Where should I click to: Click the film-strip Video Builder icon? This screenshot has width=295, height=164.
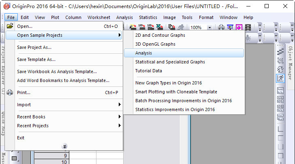[x=248, y=27]
